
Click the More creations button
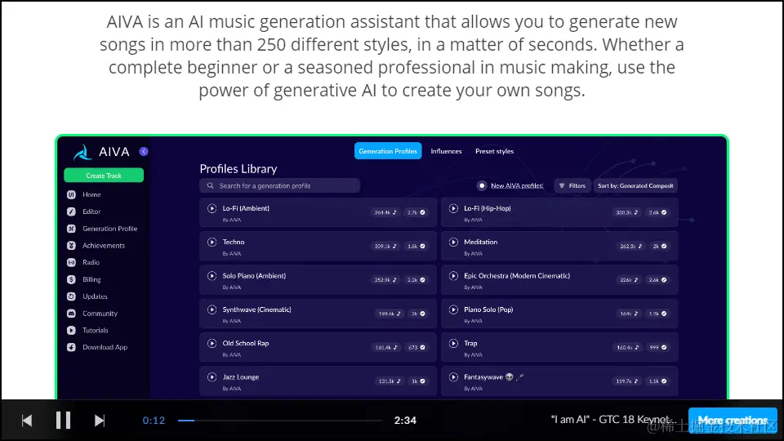click(x=733, y=420)
